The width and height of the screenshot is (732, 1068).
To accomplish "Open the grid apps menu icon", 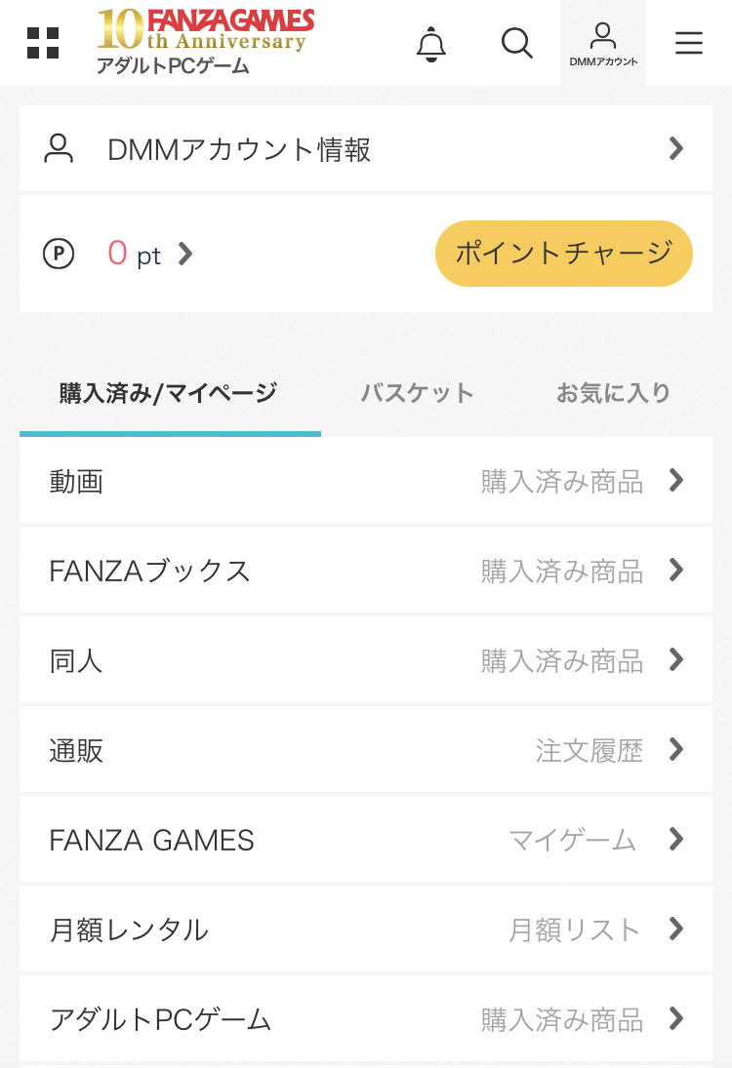I will [43, 43].
